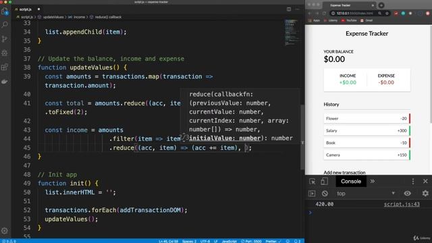The width and height of the screenshot is (432, 243).
Task: Change the LF end of line sequence
Action: [x=216, y=241]
